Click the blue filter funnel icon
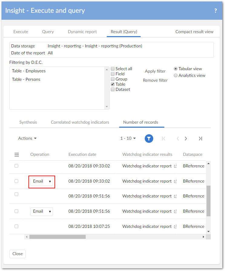The width and height of the screenshot is (225, 271). coord(149,139)
